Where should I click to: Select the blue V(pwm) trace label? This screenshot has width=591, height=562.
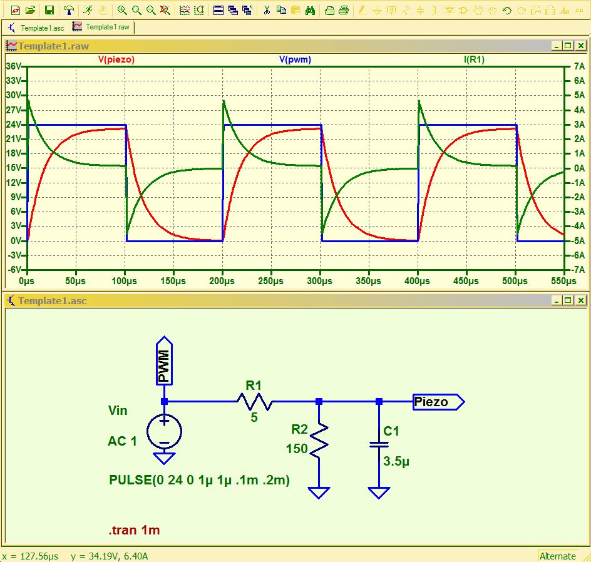(295, 60)
